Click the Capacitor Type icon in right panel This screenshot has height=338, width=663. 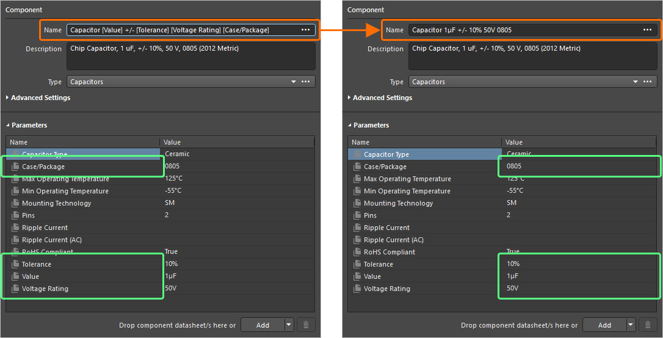357,154
